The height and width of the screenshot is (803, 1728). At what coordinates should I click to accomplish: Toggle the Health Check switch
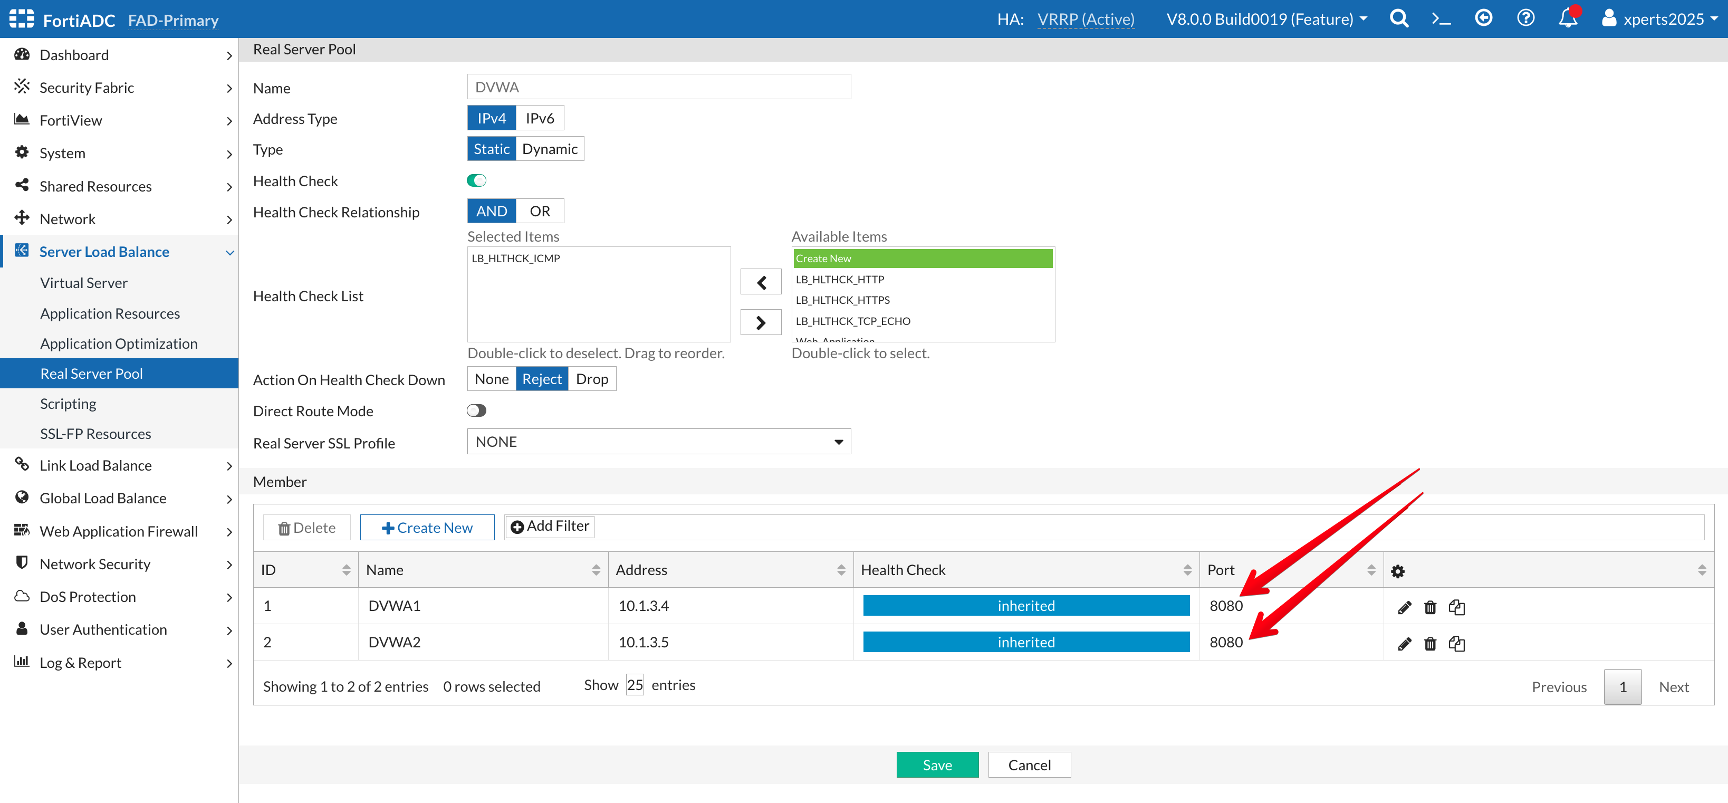[x=476, y=180]
